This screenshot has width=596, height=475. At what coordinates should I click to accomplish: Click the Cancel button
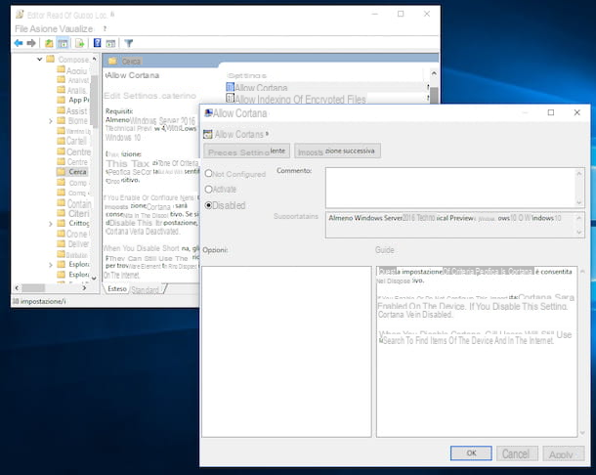[517, 453]
